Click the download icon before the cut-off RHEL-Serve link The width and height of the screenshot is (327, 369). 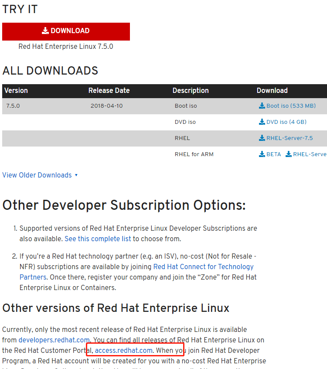click(x=289, y=154)
